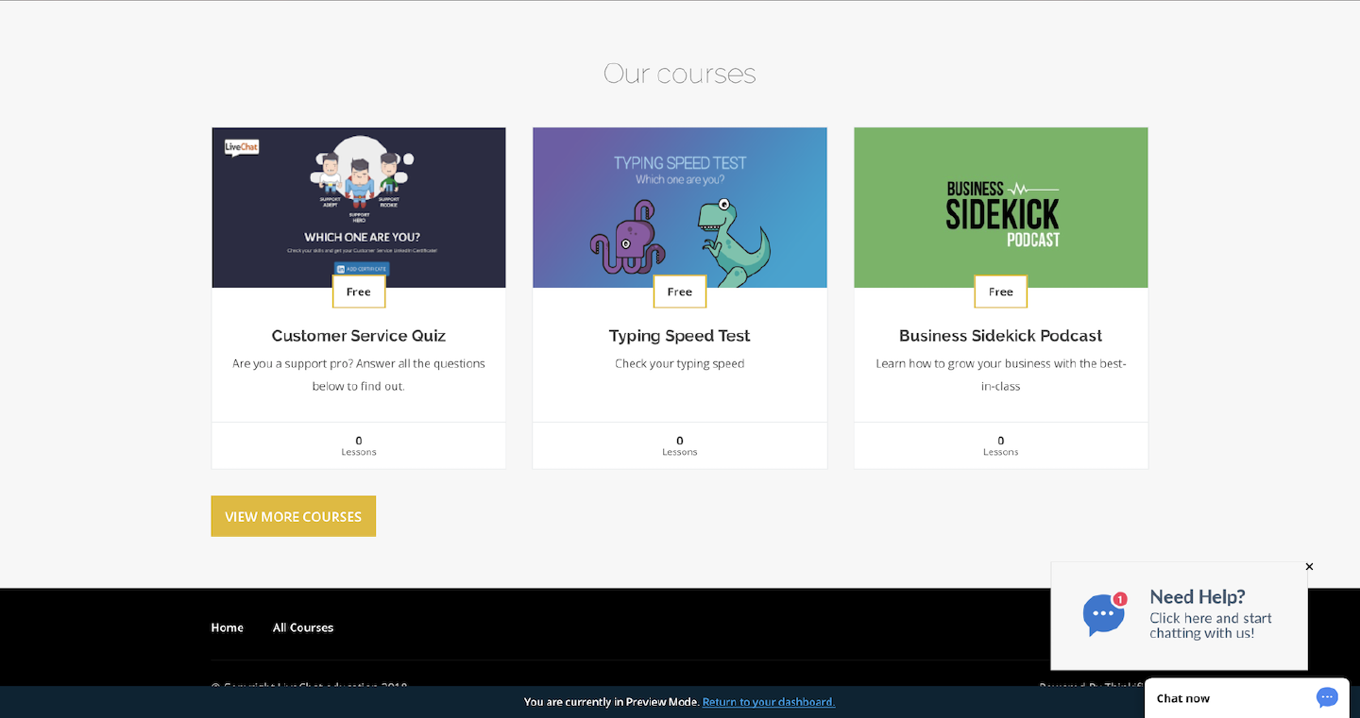Click 'You are currently in Preview Mode.' text
This screenshot has height=718, width=1360.
611,702
